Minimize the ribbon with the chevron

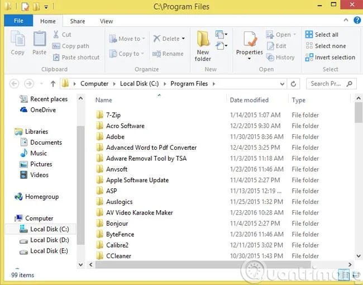click(346, 20)
